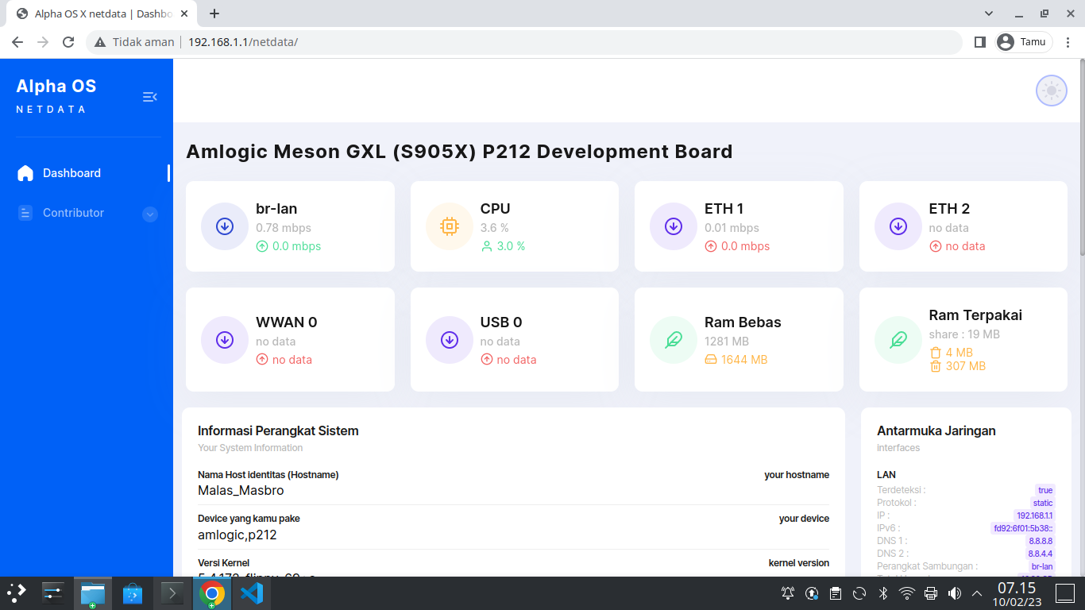The image size is (1085, 610).
Task: Click the CPU chip icon
Action: click(x=450, y=226)
